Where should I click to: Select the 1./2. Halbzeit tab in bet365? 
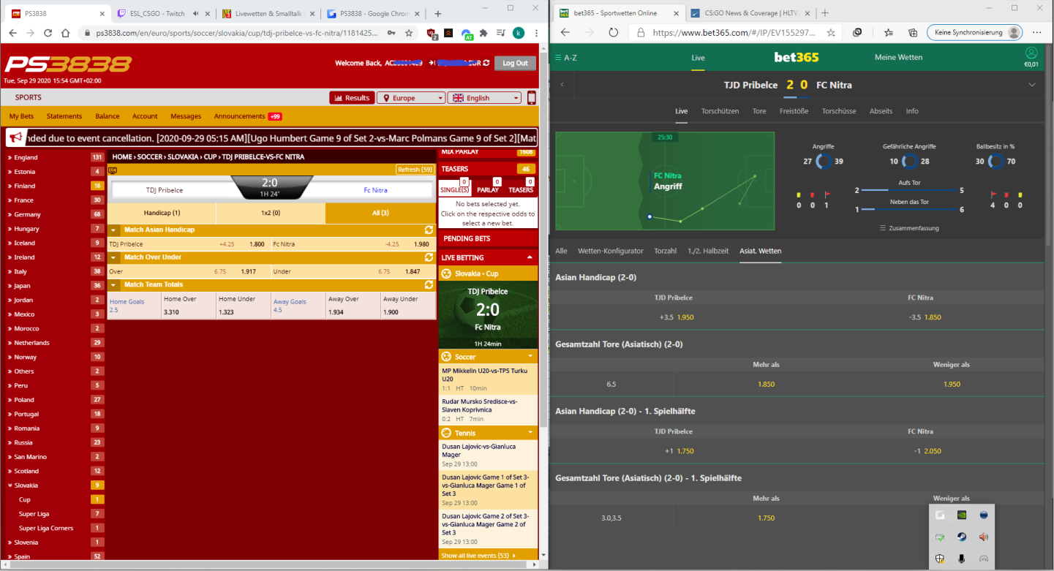tap(708, 251)
